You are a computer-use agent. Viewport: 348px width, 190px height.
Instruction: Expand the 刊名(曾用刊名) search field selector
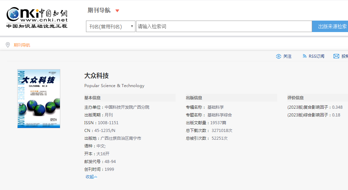coord(110,27)
